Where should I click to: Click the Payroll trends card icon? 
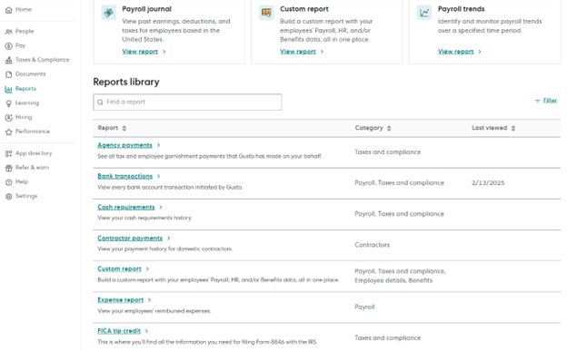pyautogui.click(x=424, y=13)
